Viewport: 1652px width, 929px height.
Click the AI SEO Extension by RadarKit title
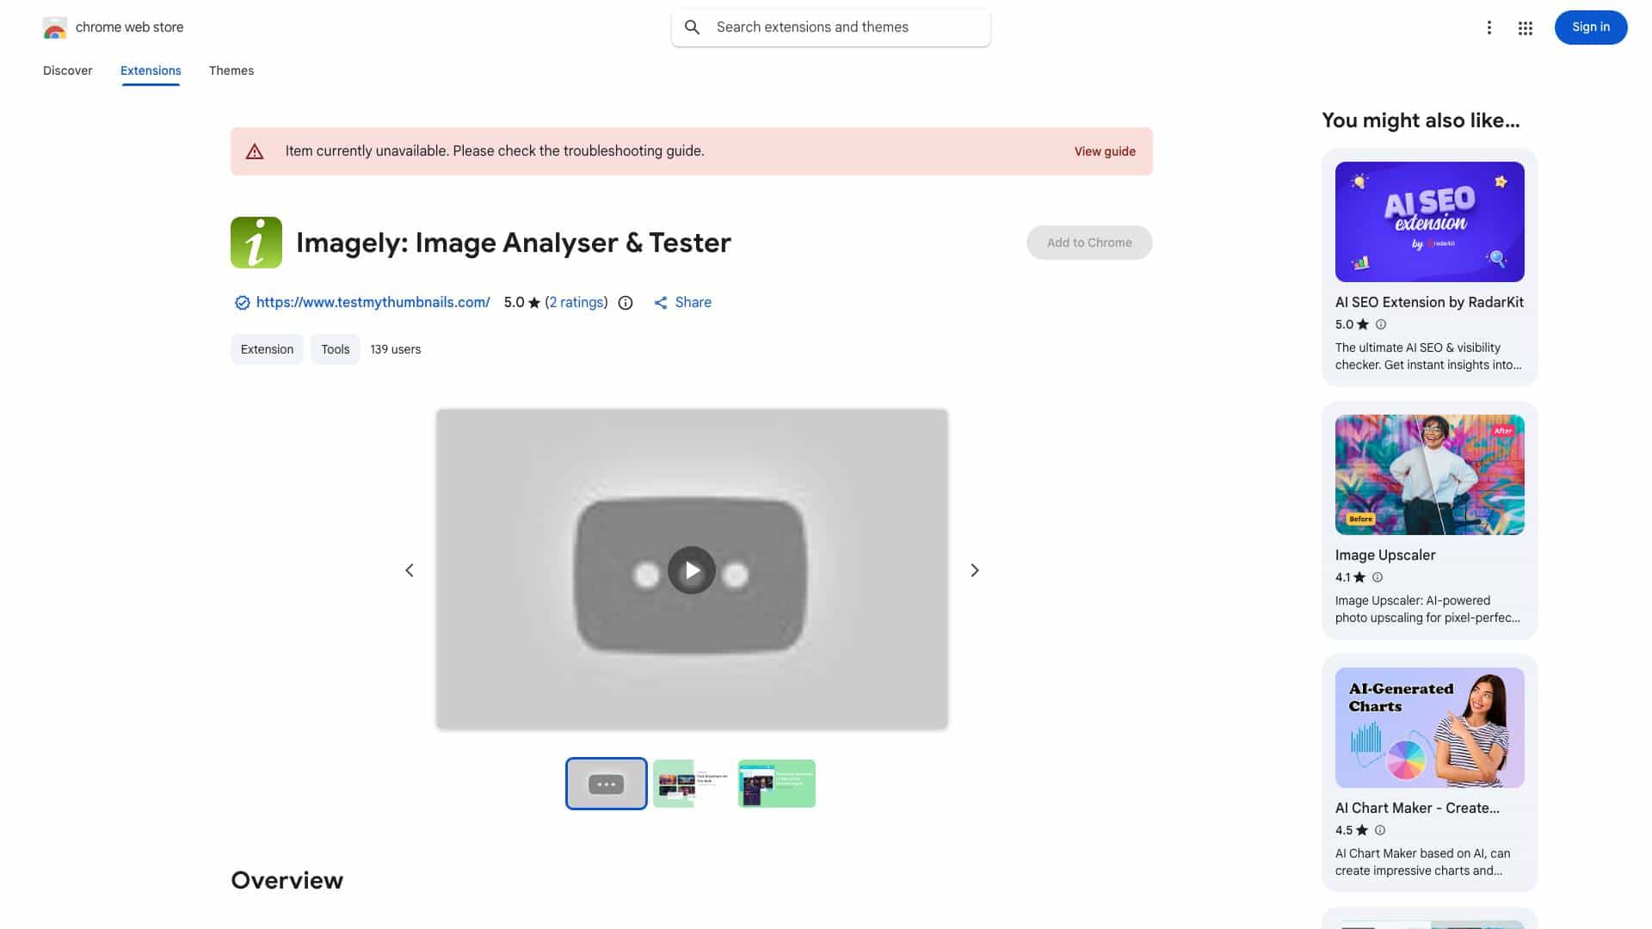(x=1429, y=303)
